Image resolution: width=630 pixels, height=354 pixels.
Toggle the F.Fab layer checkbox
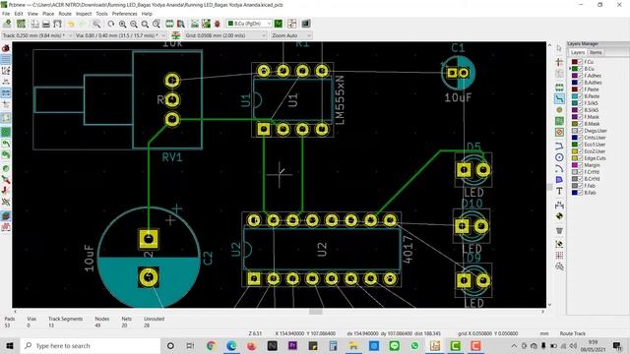(x=580, y=186)
